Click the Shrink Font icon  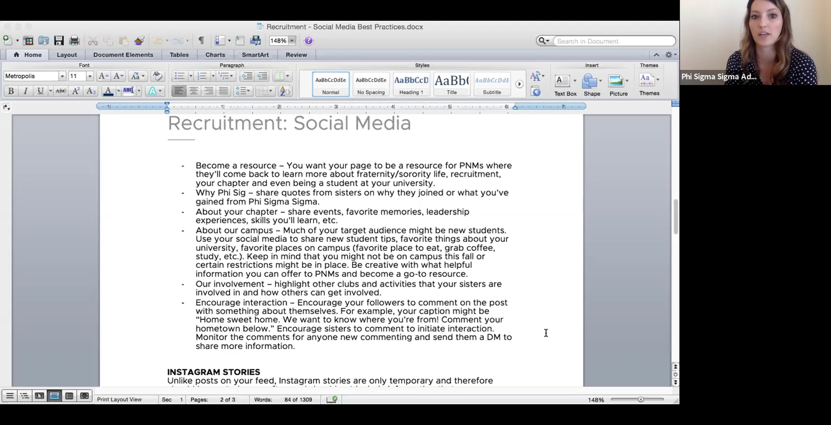(x=118, y=76)
